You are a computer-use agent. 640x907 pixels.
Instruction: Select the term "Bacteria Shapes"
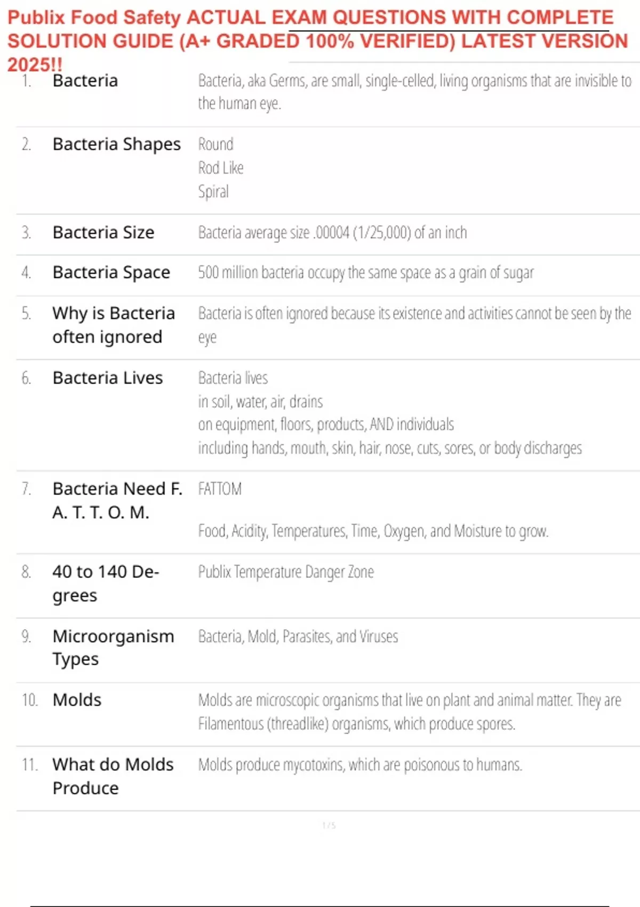[x=116, y=144]
